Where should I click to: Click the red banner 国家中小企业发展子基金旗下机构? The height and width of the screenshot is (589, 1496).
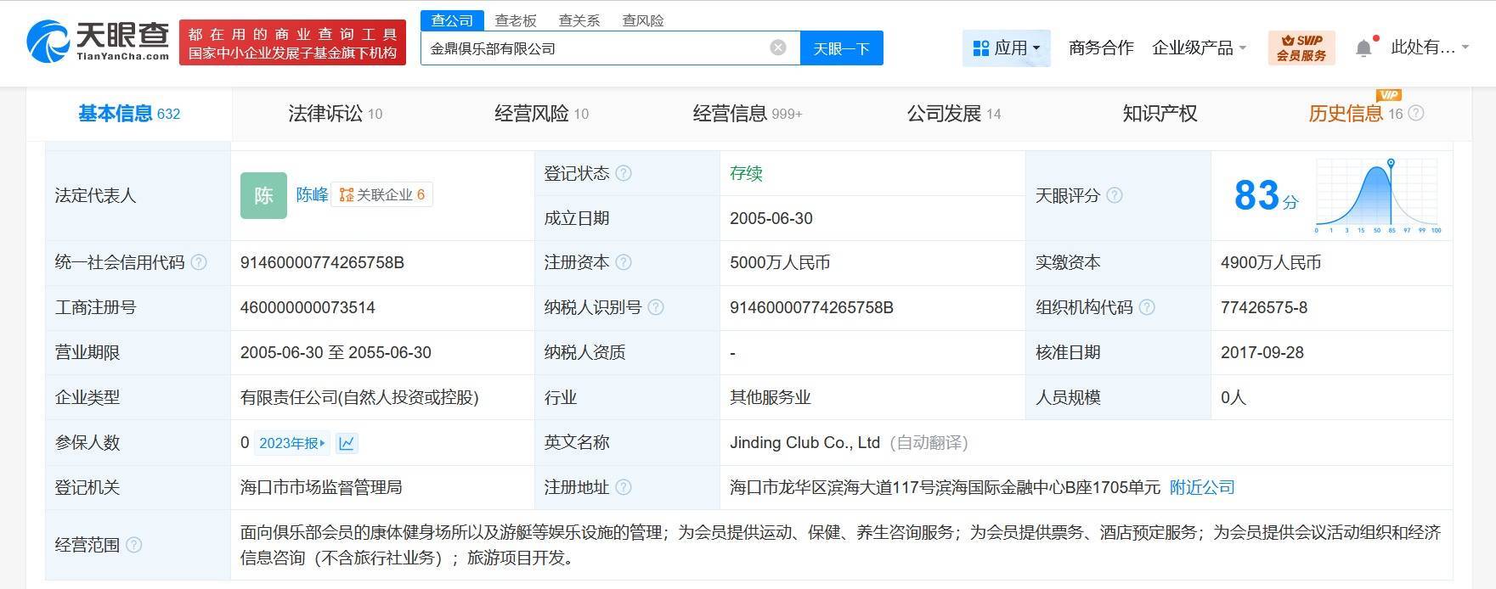coord(292,42)
